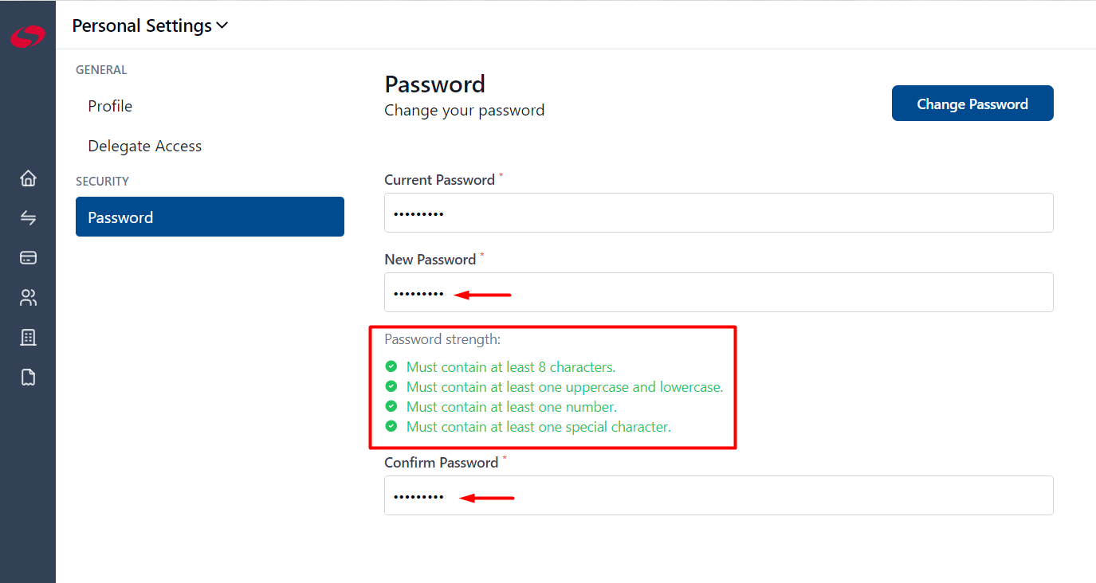Open the users icon in sidebar
Image resolution: width=1096 pixels, height=583 pixels.
[x=28, y=298]
